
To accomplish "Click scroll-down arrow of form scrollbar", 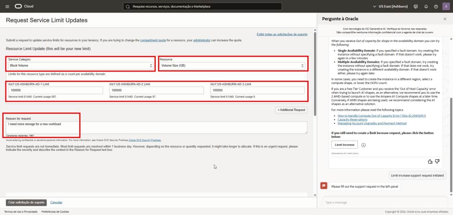I will [315, 196].
